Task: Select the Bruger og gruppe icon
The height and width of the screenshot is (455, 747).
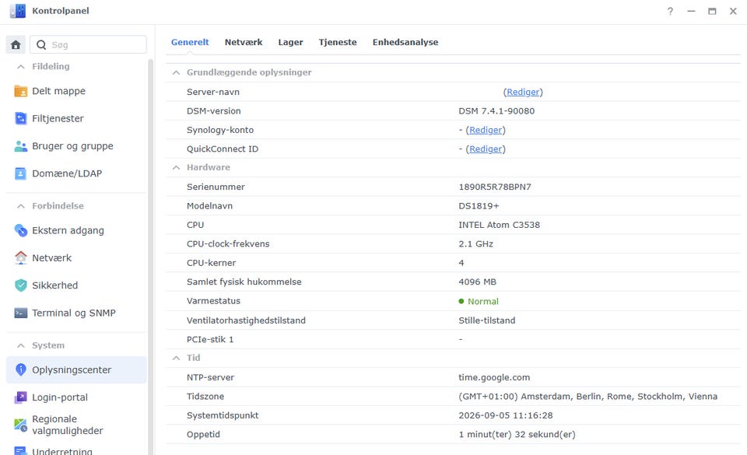Action: (x=20, y=146)
